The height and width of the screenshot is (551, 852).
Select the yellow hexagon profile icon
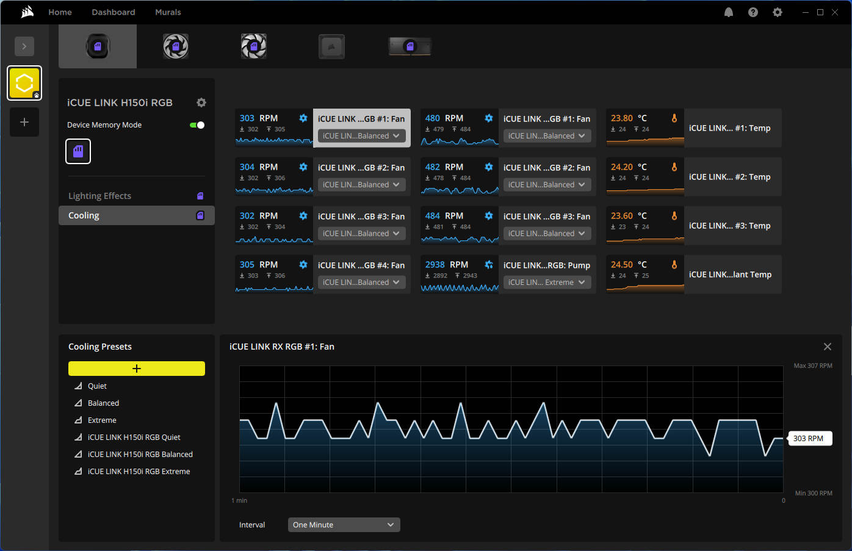[x=24, y=83]
